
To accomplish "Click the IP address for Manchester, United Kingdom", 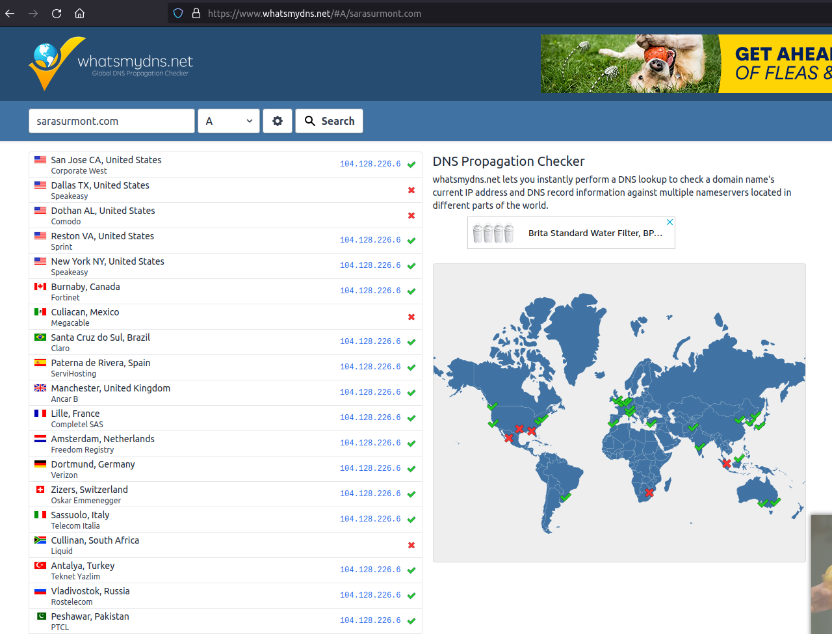I will (370, 392).
